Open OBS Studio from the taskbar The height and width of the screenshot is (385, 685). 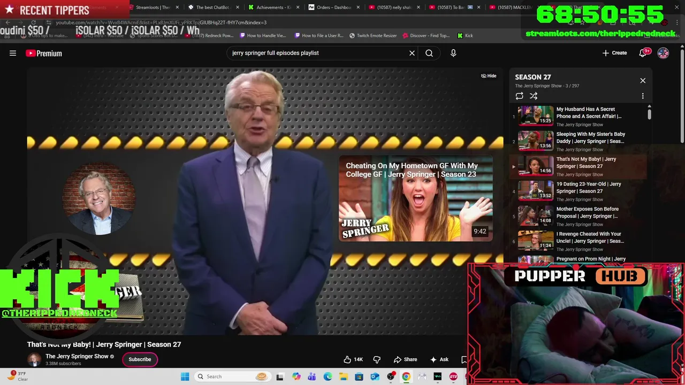(391, 376)
